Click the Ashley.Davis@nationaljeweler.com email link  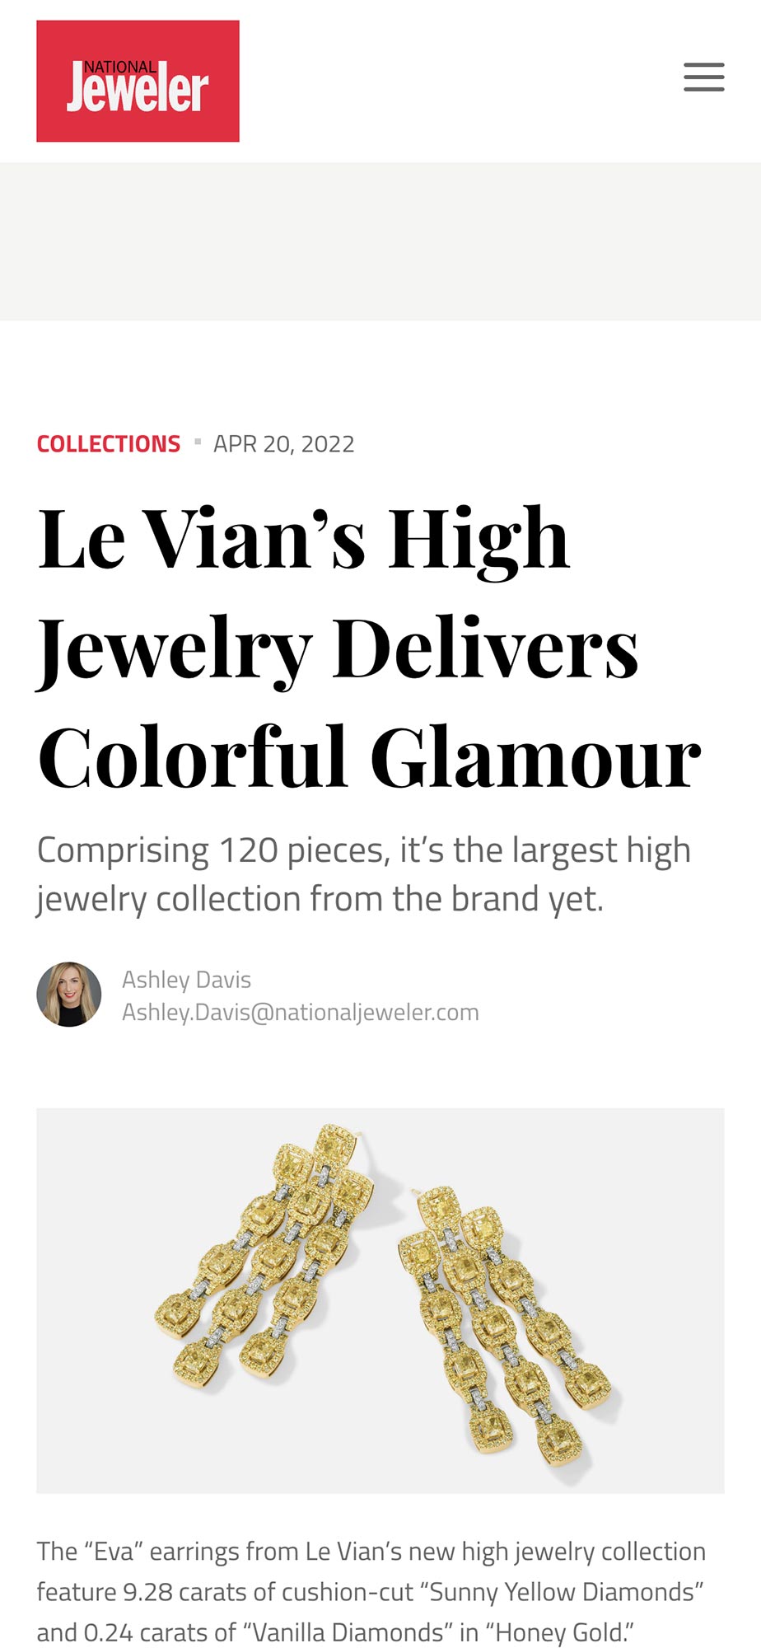coord(300,1012)
